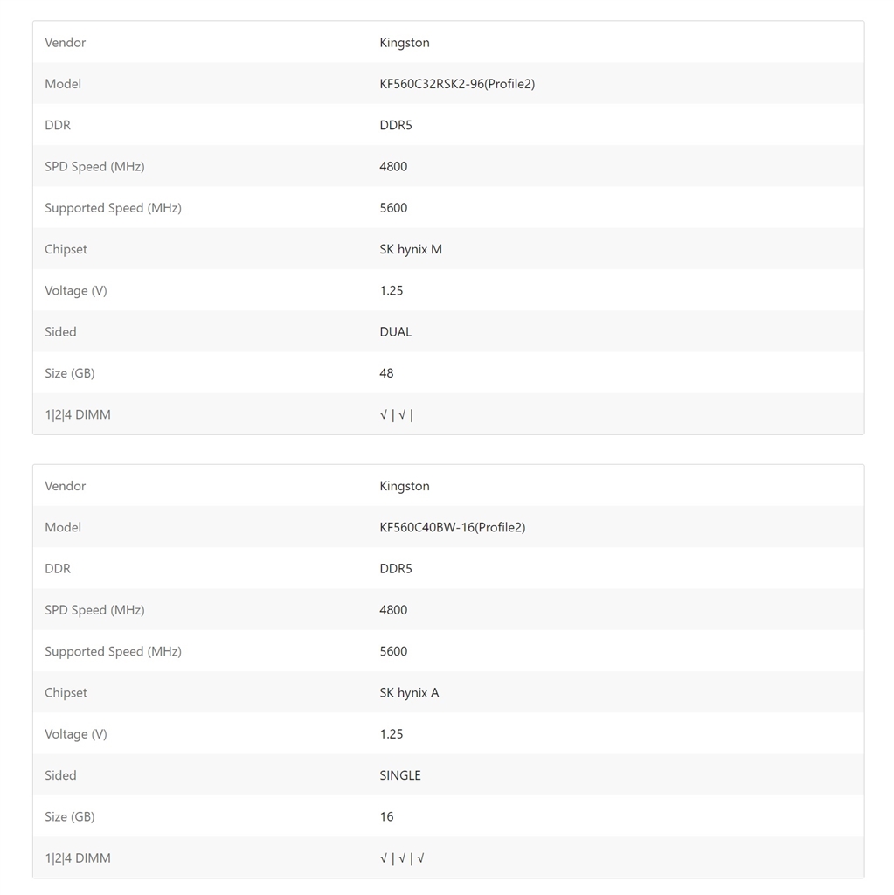Click the DIMM checkmarks row with two checks
Image resolution: width=894 pixels, height=895 pixels.
coord(396,415)
